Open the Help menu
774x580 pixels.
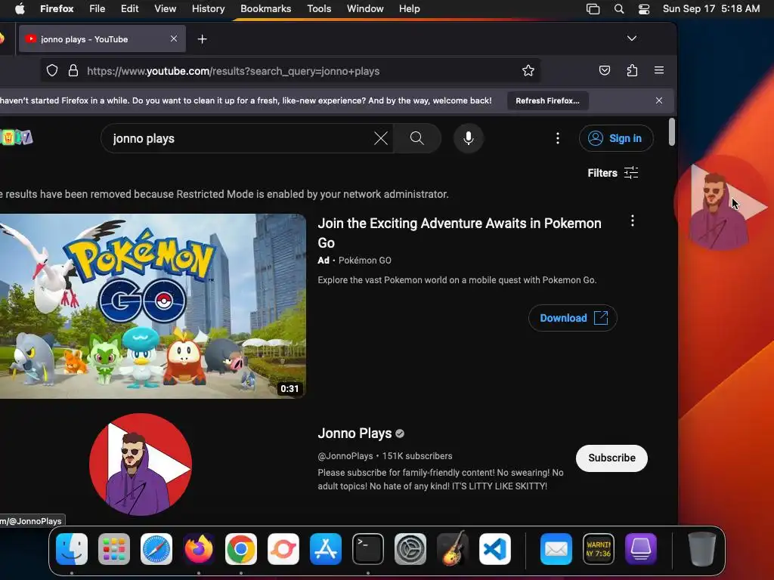point(409,9)
